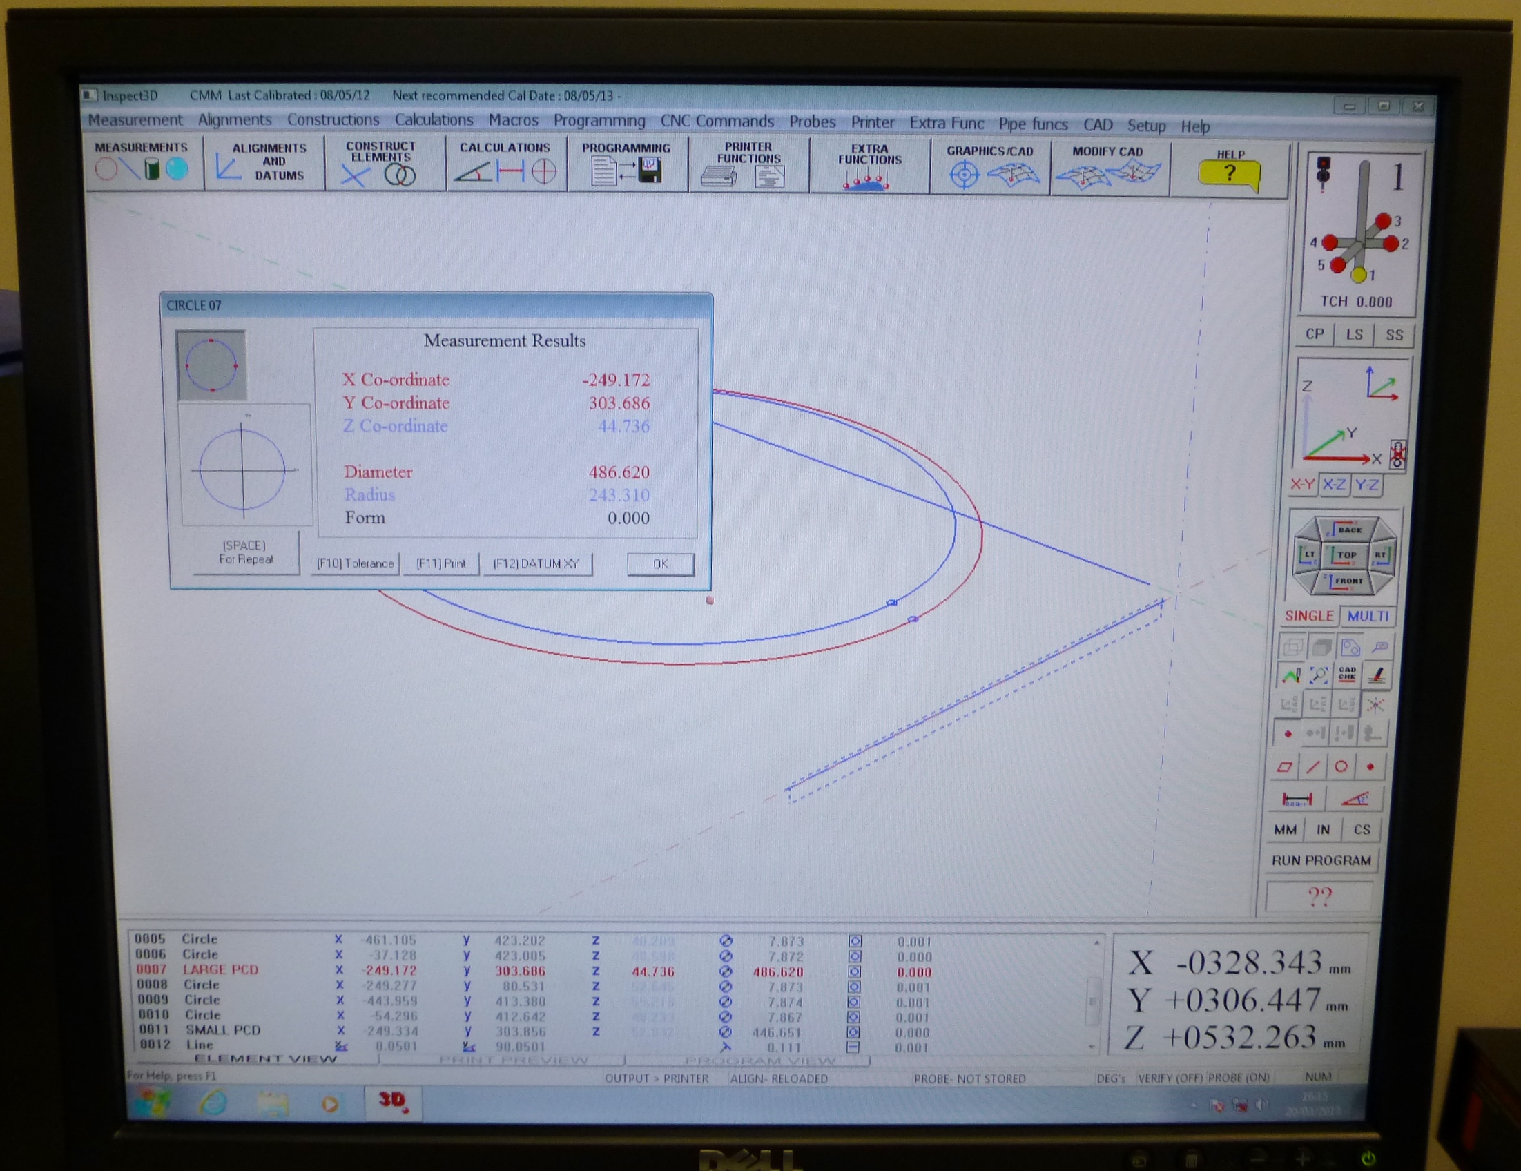
Task: Select SMALL PCD row in list
Action: 223,1029
